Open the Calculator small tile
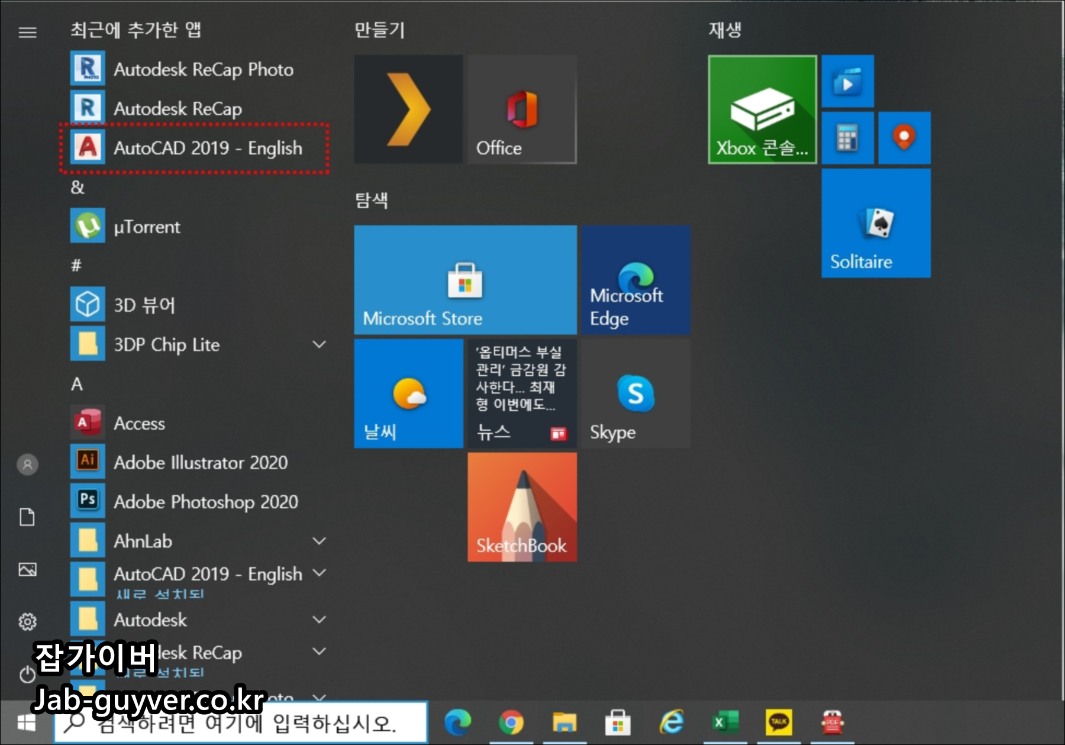 [847, 138]
